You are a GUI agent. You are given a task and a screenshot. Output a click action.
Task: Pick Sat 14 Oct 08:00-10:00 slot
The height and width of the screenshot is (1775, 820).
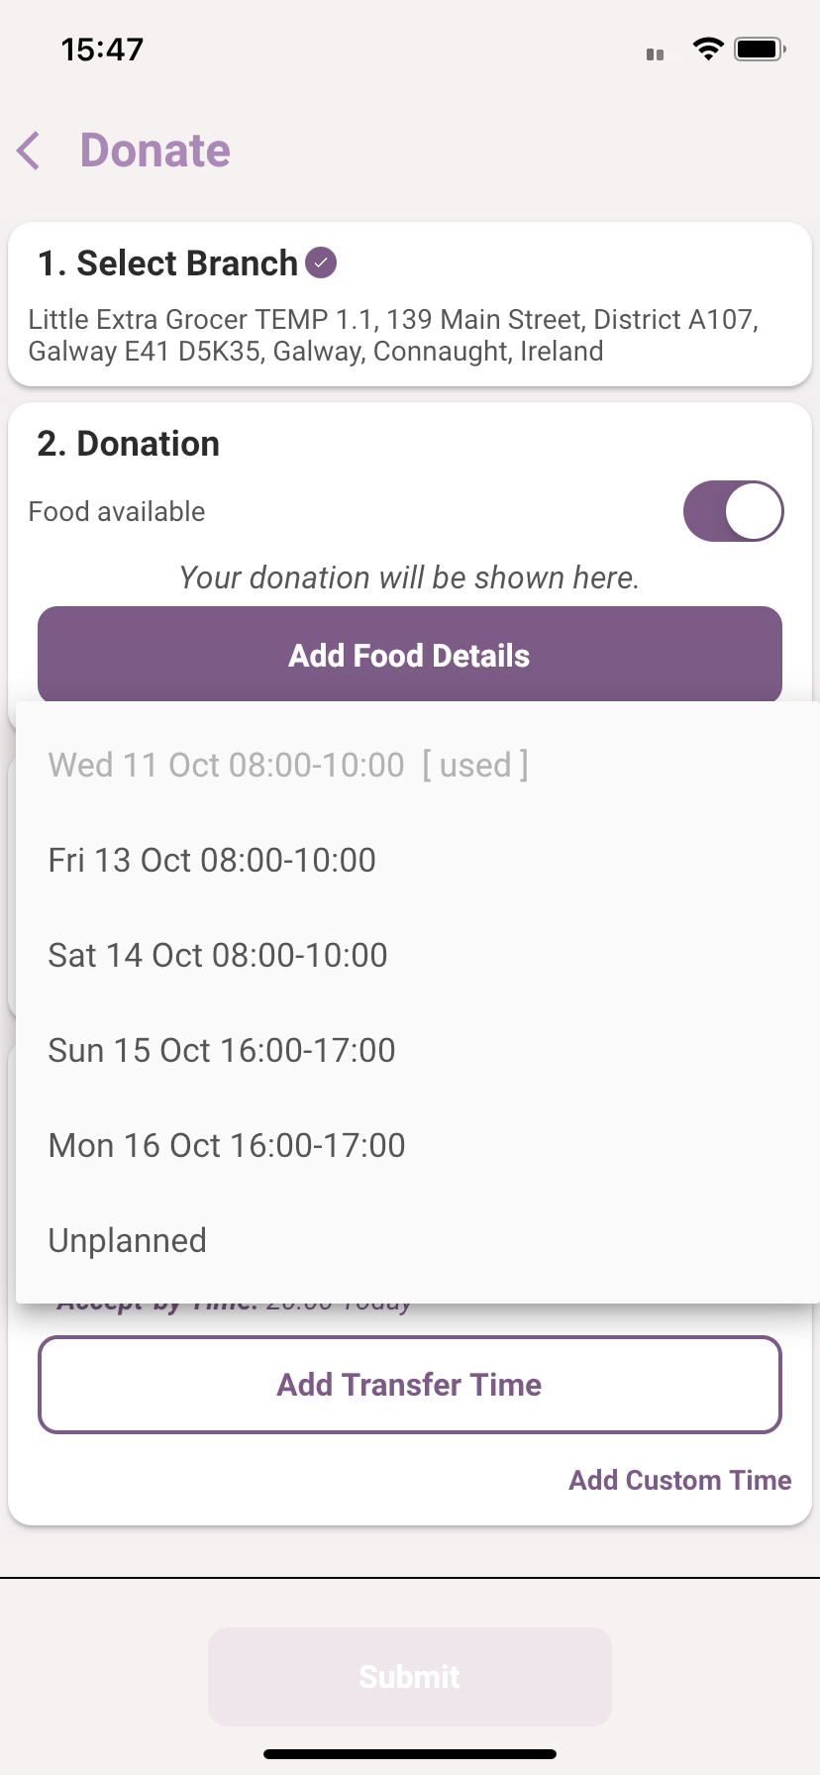tap(218, 955)
